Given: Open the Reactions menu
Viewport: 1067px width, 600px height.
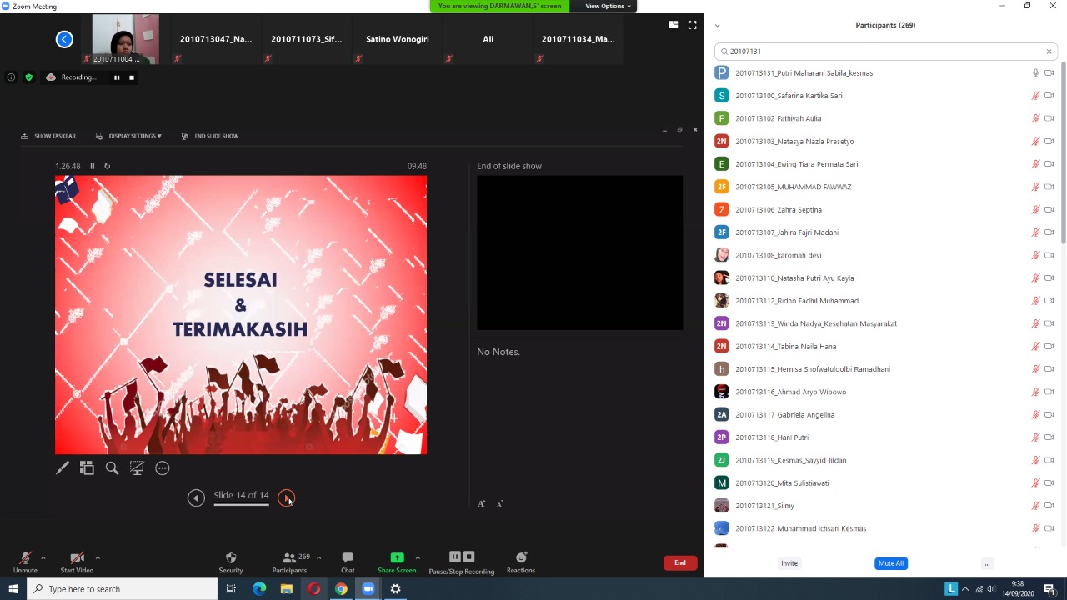Looking at the screenshot, I should click(x=521, y=562).
